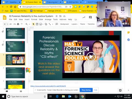Choose the select cursor tool
Screen dimensions: 132x99
pyautogui.click(x=34, y=24)
